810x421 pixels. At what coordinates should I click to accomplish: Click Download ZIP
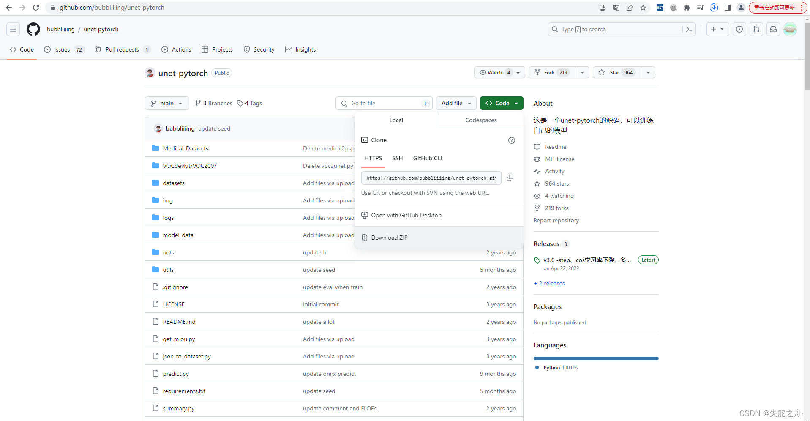439,238
